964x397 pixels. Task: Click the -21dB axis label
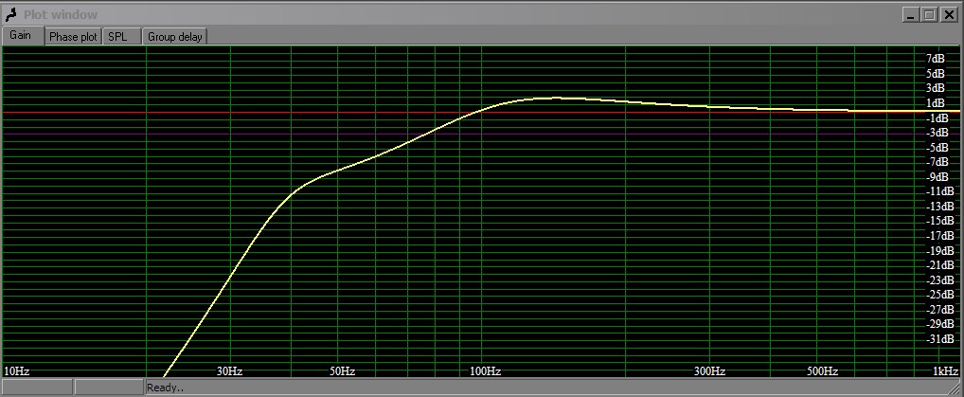point(939,264)
